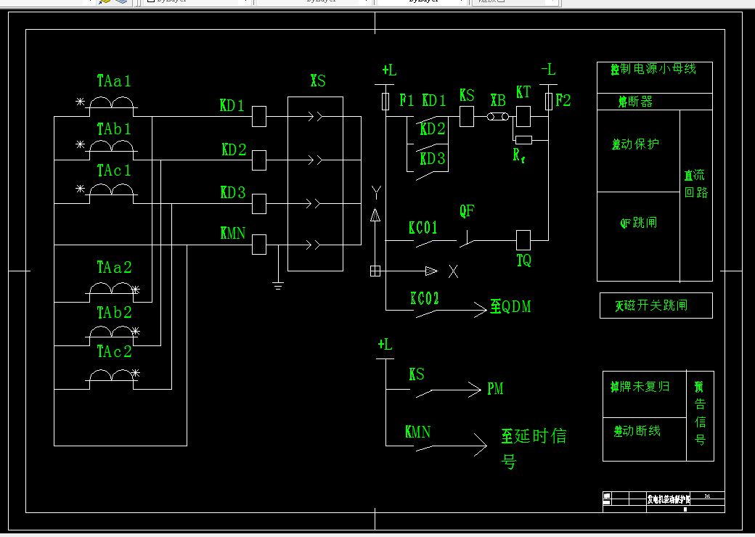Viewport: 755px width, 537px height.
Task: Click KD3 label beside the XS relay input
Action: [x=233, y=192]
